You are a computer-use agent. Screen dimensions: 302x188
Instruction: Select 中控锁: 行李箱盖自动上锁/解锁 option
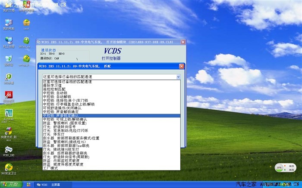(111, 104)
